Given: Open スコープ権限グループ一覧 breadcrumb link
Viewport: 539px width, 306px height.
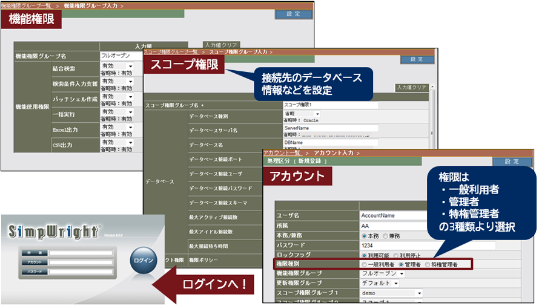Looking at the screenshot, I should coord(171,52).
